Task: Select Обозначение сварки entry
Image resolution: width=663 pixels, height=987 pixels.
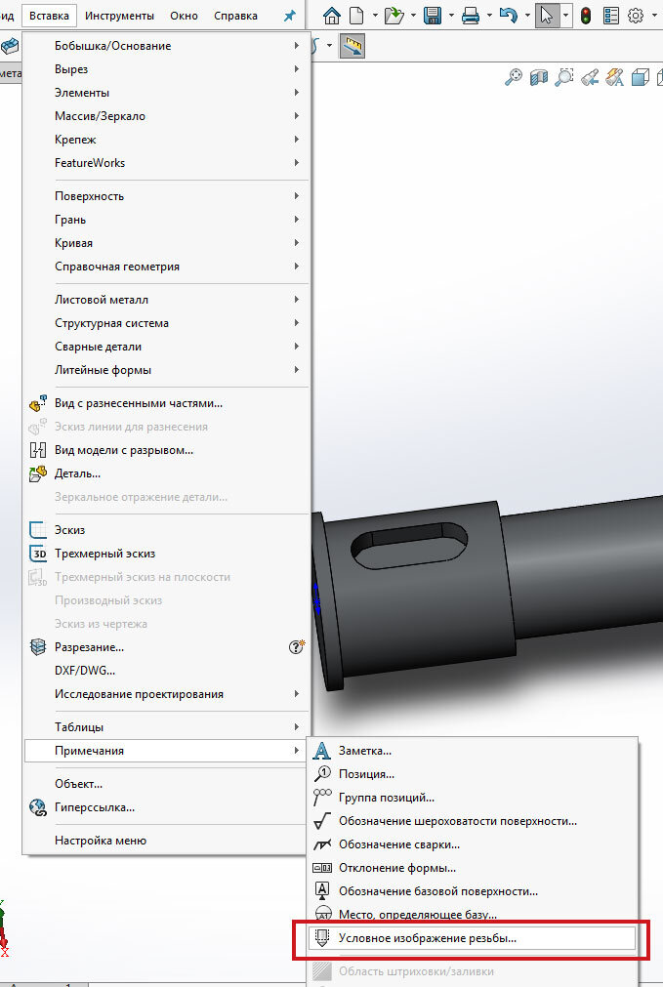Action: [473, 844]
